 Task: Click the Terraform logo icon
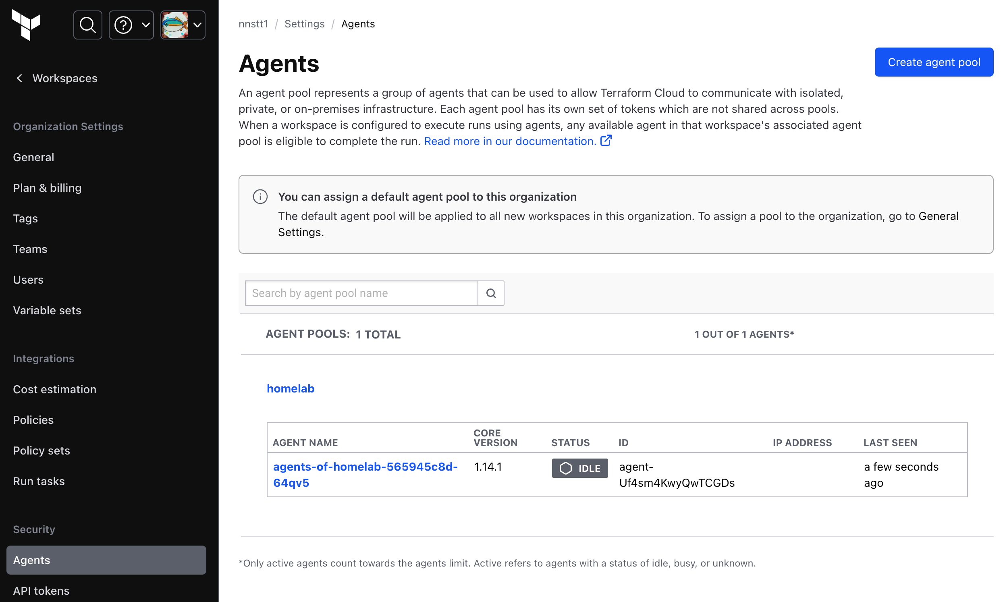click(26, 25)
